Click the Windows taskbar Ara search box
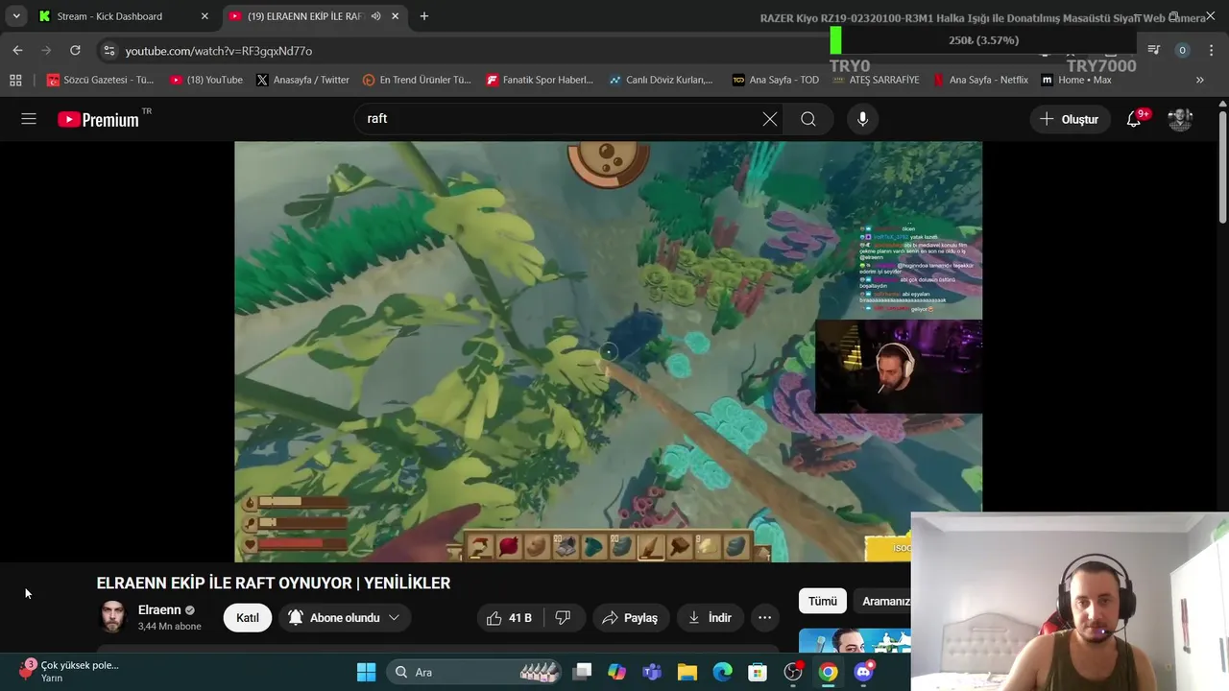The width and height of the screenshot is (1229, 691). (x=475, y=672)
